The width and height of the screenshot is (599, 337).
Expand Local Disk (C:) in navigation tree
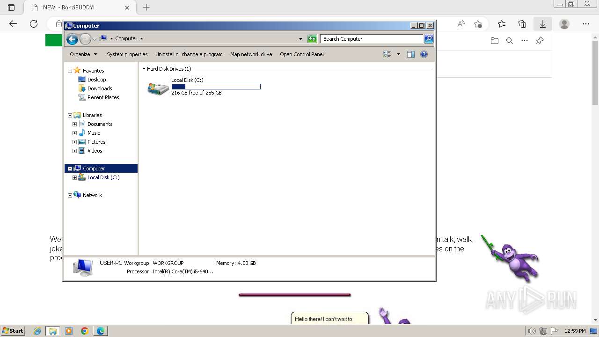[74, 177]
